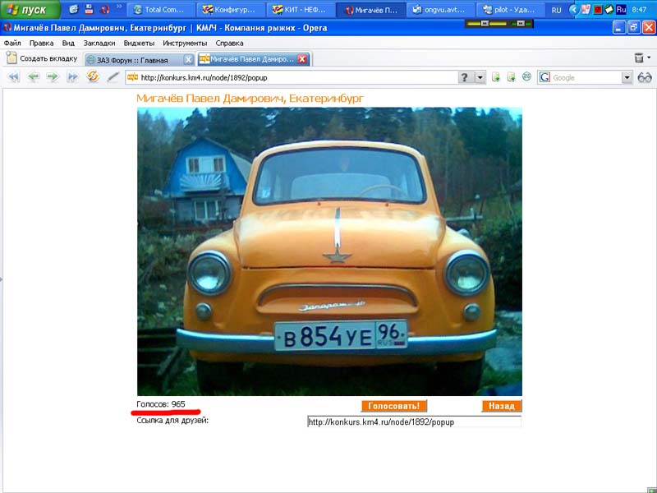Click the orange Zaporozhets car photo
The width and height of the screenshot is (657, 493).
(x=329, y=251)
